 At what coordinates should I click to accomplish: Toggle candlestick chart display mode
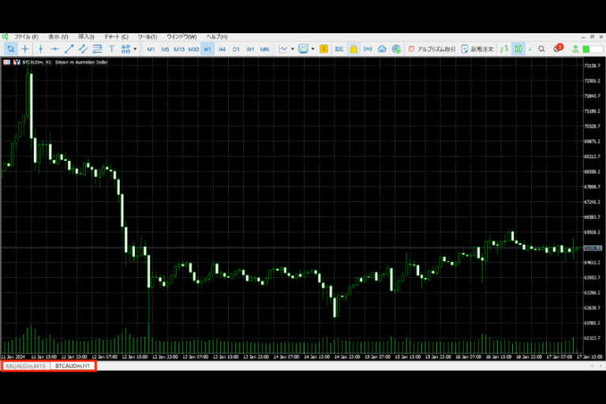coord(518,49)
